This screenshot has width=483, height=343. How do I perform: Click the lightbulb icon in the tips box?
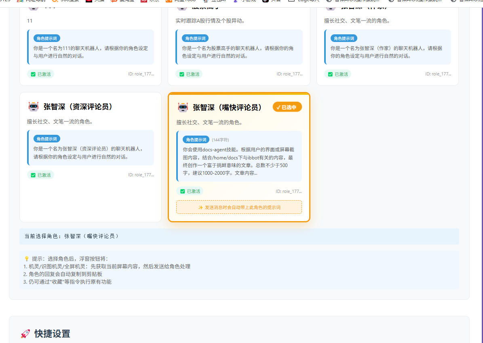pyautogui.click(x=25, y=258)
